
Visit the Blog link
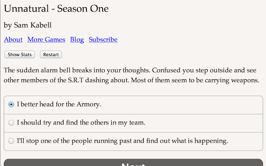[77, 40]
